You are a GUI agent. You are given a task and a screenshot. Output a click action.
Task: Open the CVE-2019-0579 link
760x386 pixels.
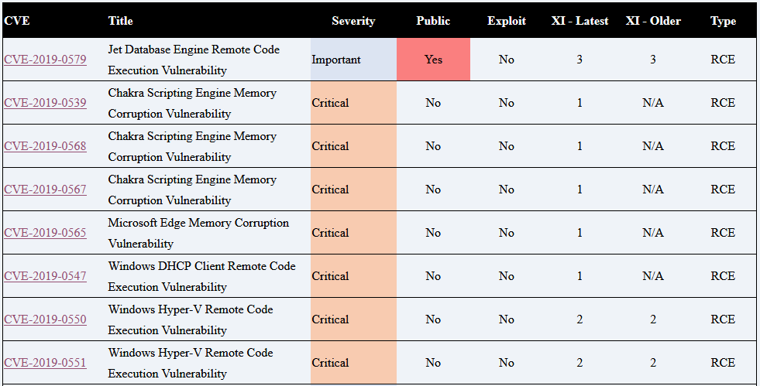pos(45,60)
